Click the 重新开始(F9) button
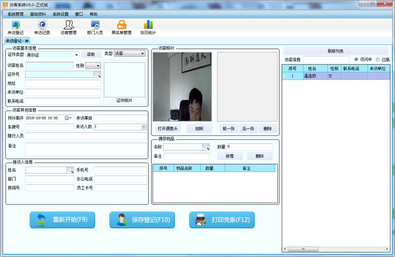This screenshot has width=395, height=257. [x=62, y=220]
